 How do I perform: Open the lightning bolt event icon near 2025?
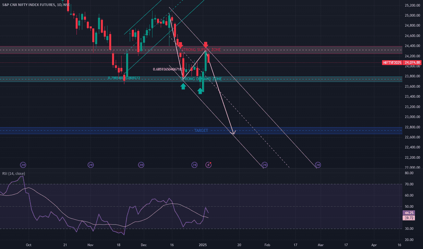(x=208, y=165)
